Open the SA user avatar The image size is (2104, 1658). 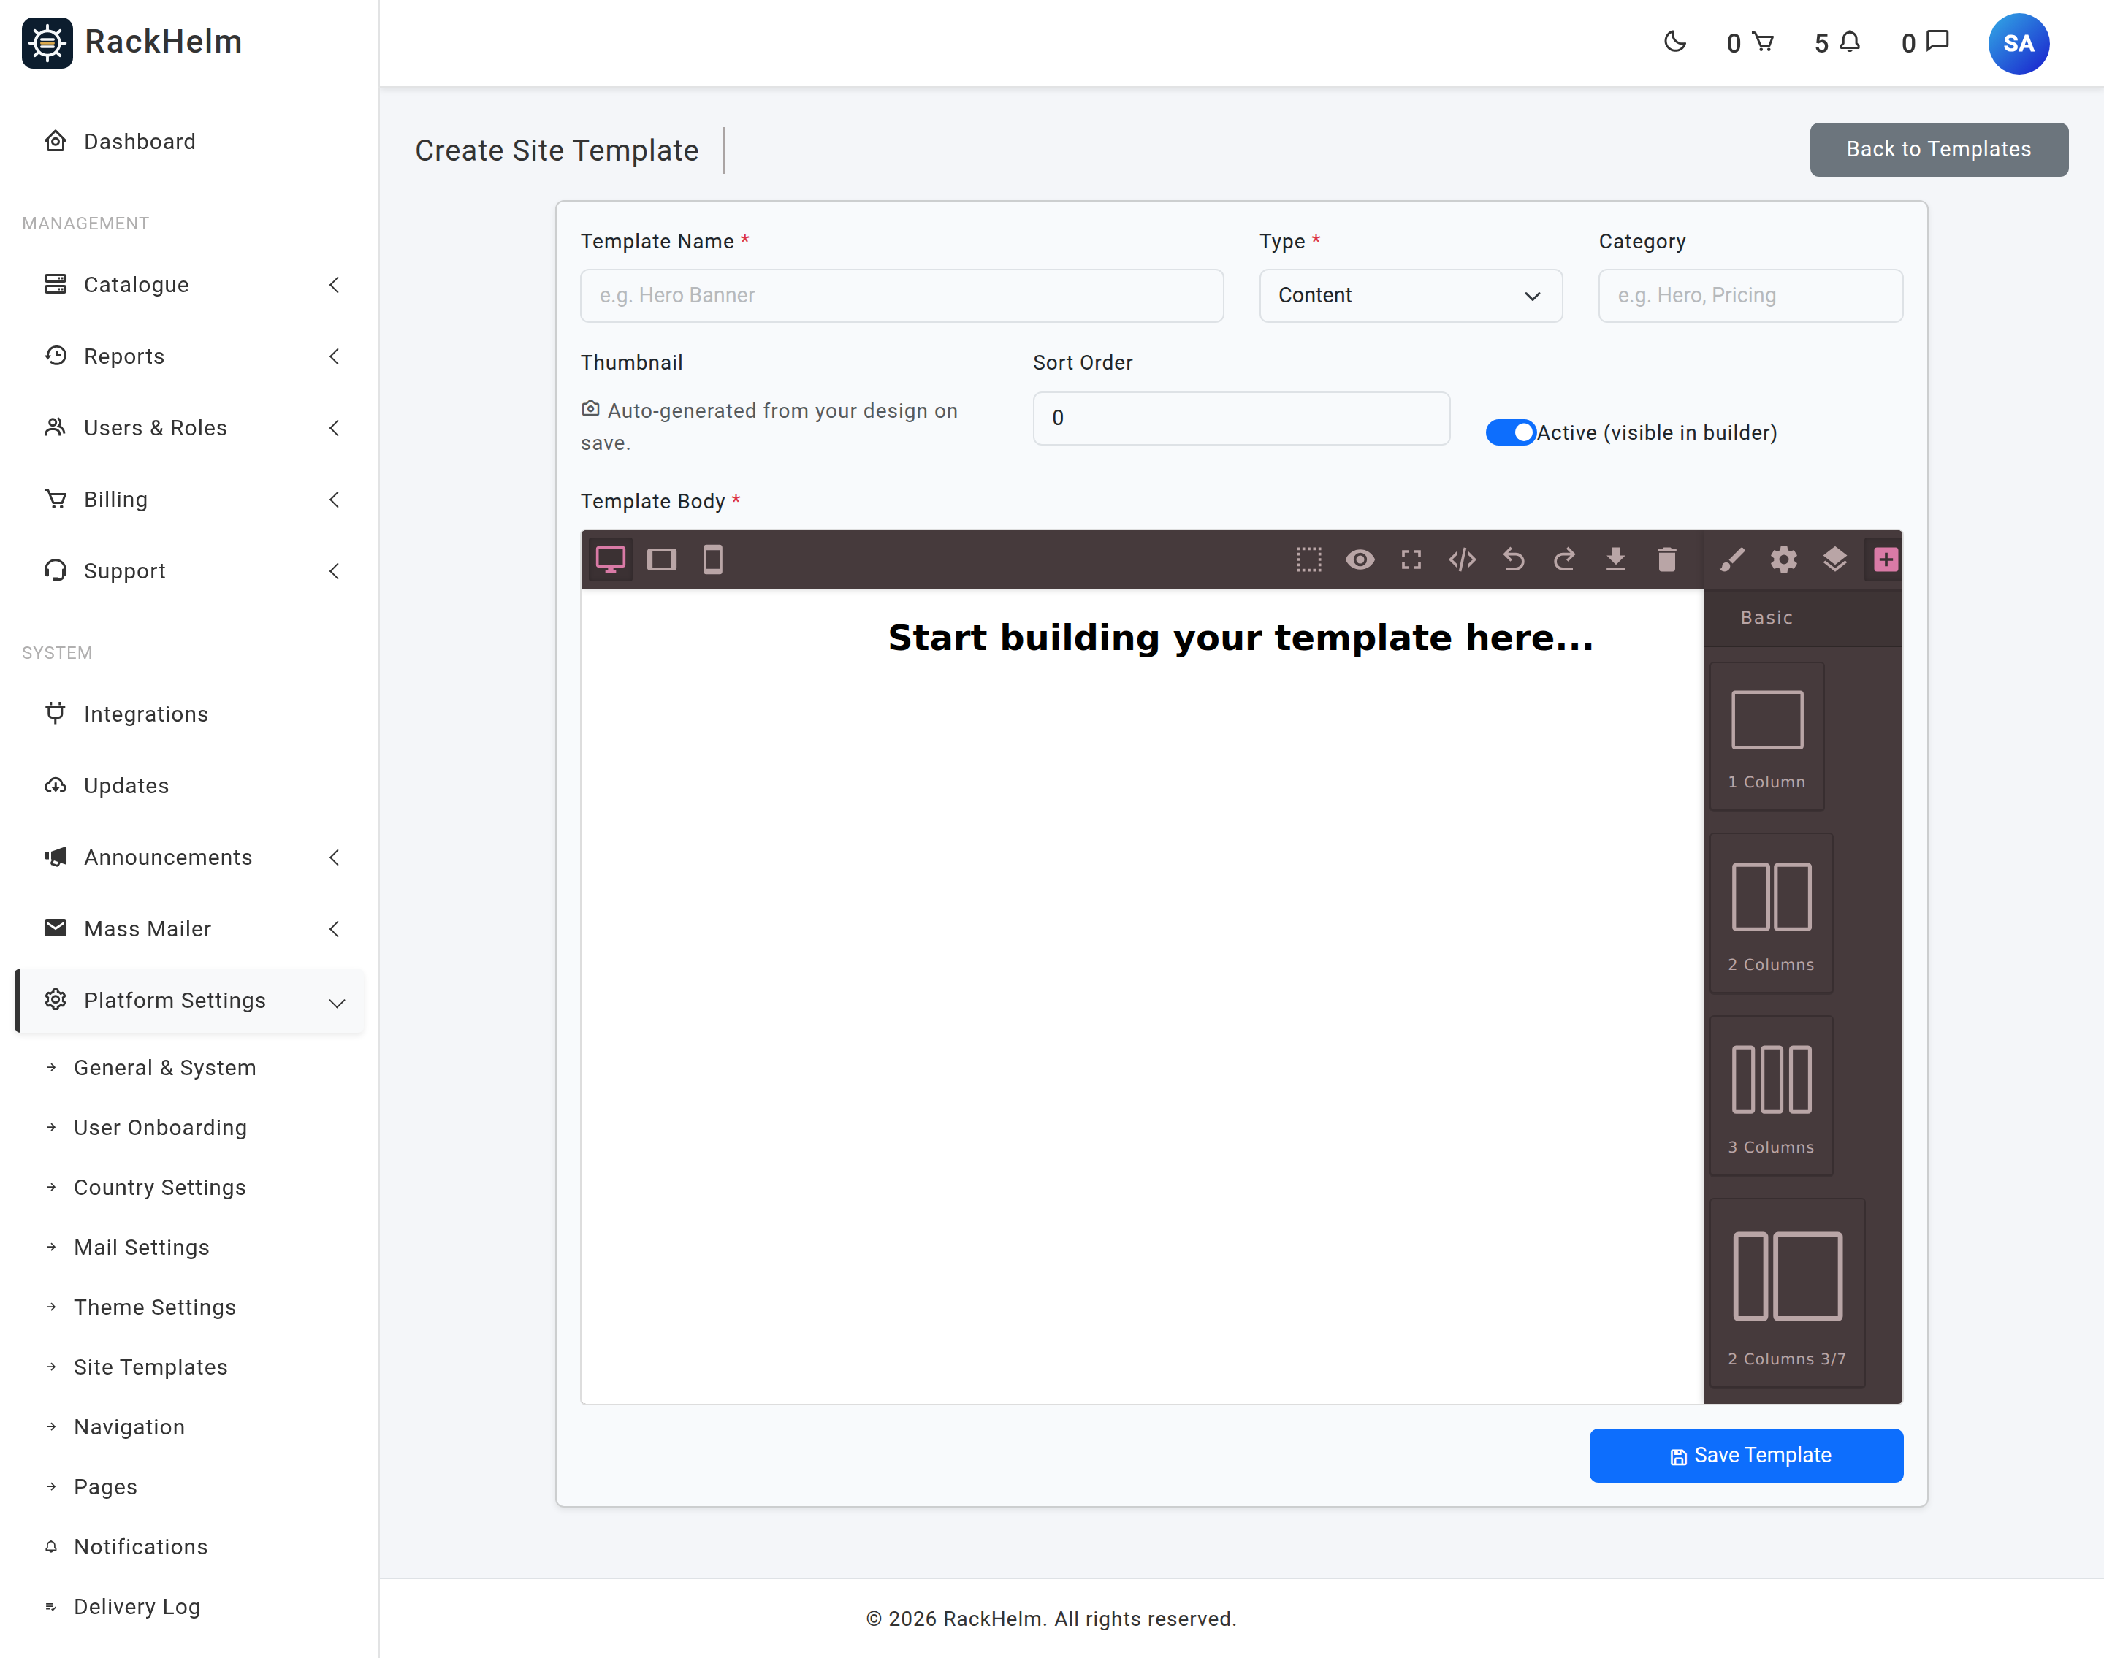tap(2019, 44)
